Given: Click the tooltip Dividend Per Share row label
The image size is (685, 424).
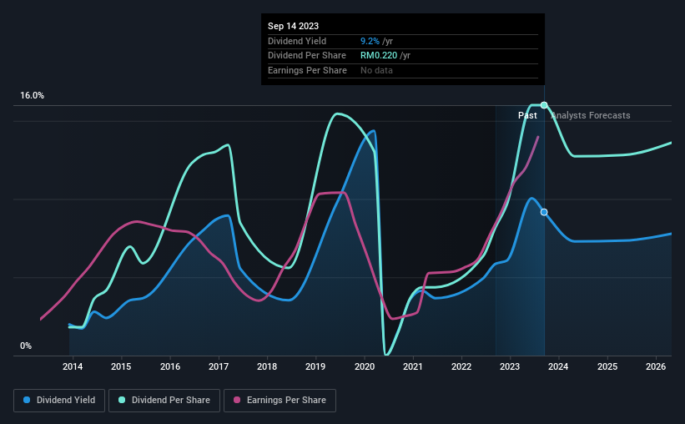Looking at the screenshot, I should click(x=307, y=56).
